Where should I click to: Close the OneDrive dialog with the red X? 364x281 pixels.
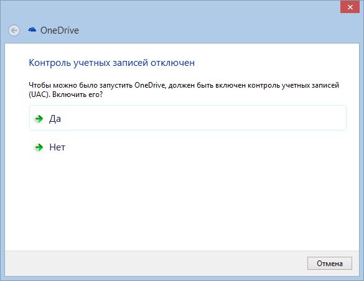click(x=350, y=7)
